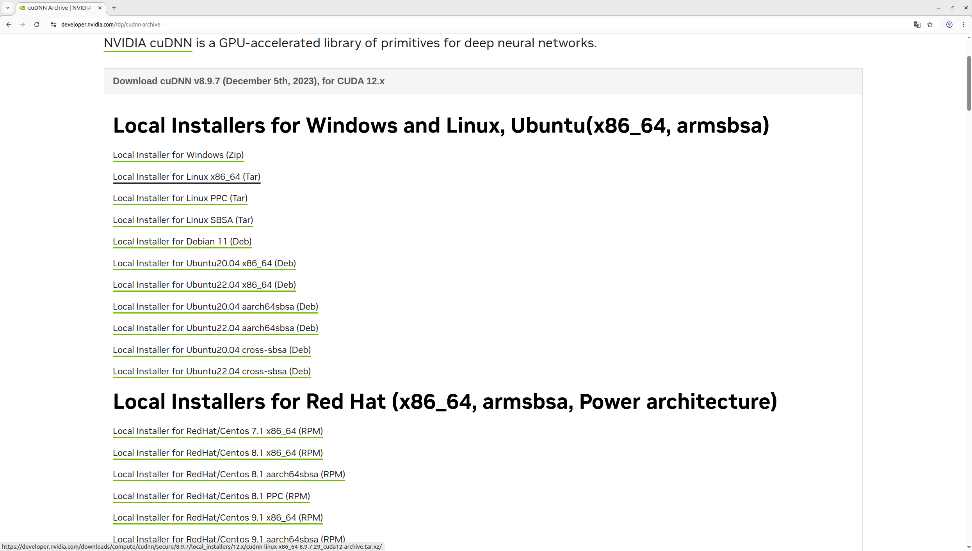Open the browser profile icon
972x551 pixels.
(x=949, y=25)
